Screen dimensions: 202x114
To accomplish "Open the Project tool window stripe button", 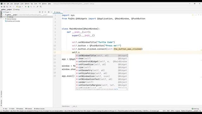I will (x=1, y=14).
